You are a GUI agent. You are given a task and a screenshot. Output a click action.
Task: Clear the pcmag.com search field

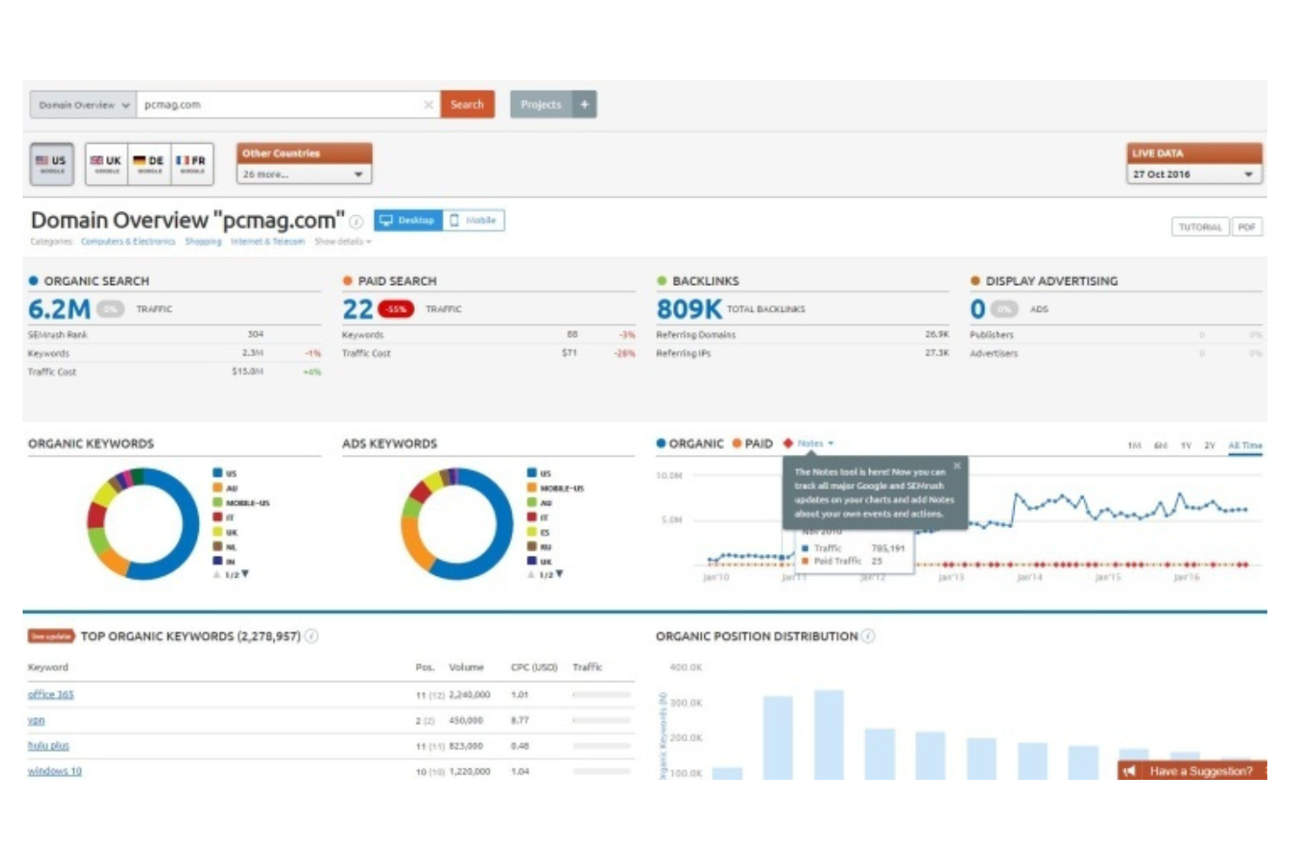click(x=428, y=105)
